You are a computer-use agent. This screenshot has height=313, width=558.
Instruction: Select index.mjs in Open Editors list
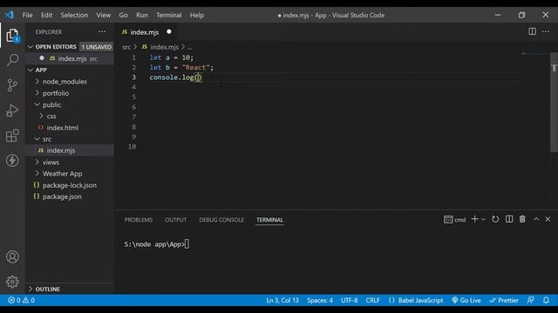(x=72, y=58)
